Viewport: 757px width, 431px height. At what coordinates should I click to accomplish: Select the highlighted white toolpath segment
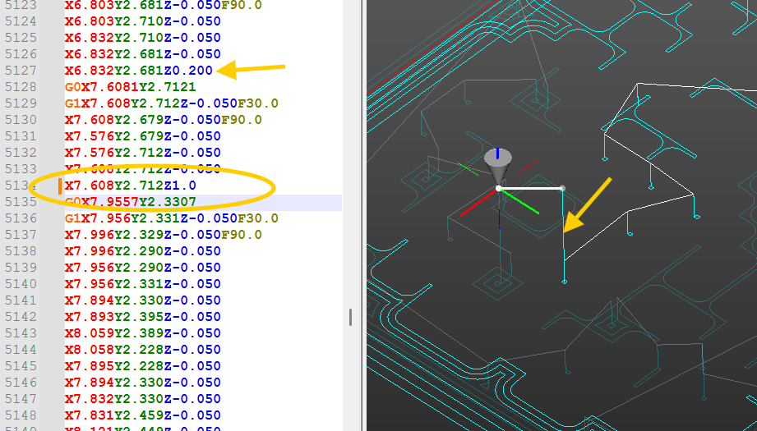coord(530,189)
